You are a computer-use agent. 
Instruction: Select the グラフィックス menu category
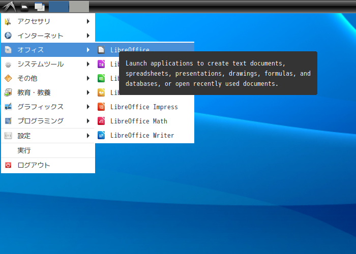pos(41,107)
